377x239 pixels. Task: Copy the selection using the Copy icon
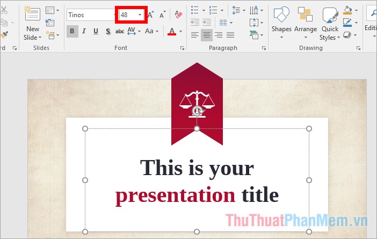click(x=4, y=23)
